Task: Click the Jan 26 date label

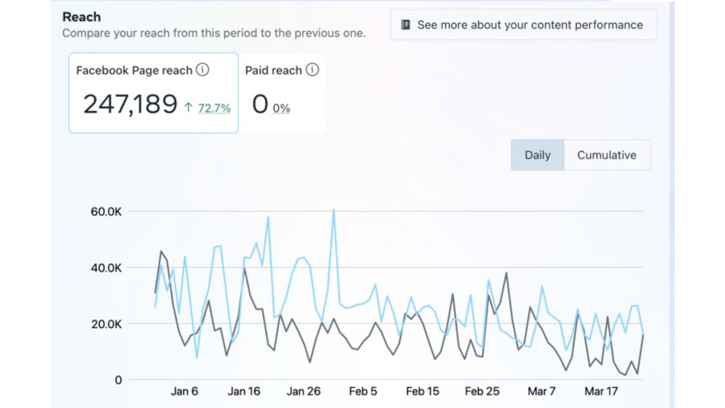Action: [304, 391]
